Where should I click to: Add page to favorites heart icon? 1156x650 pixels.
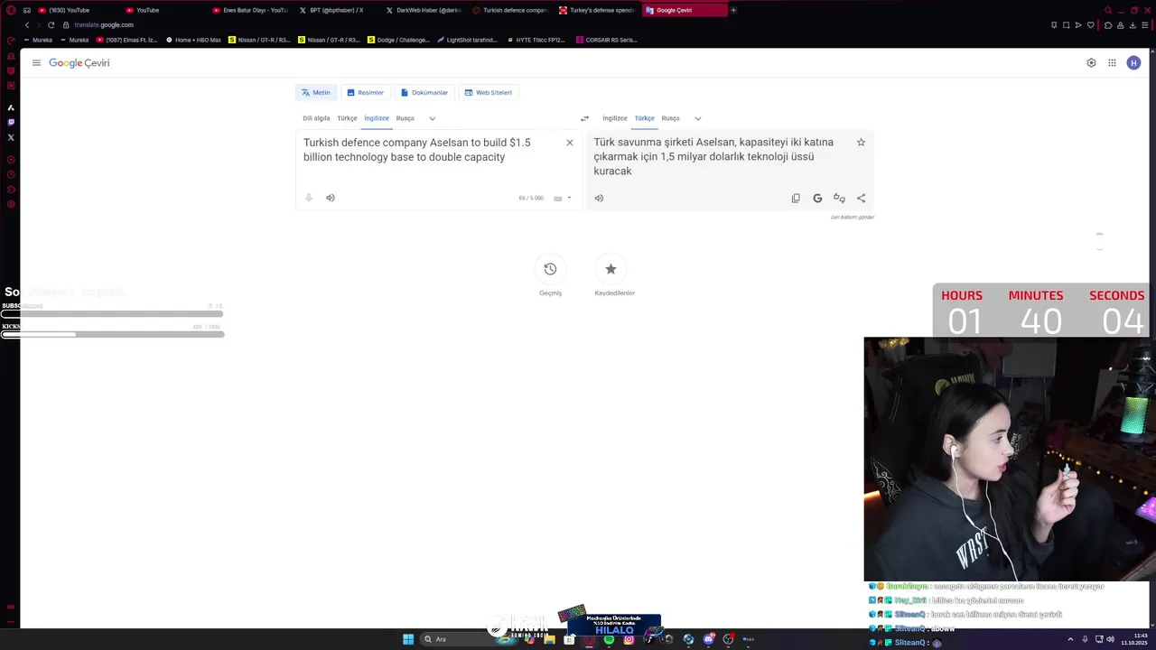pos(1091,24)
